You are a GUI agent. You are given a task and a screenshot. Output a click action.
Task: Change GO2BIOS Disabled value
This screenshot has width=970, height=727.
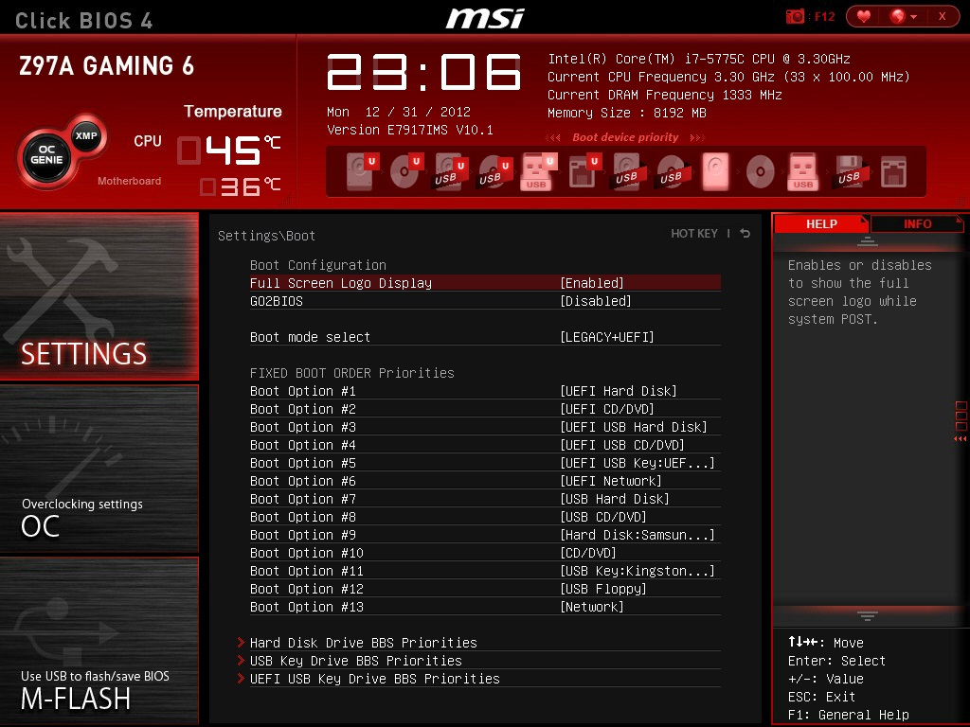click(596, 301)
